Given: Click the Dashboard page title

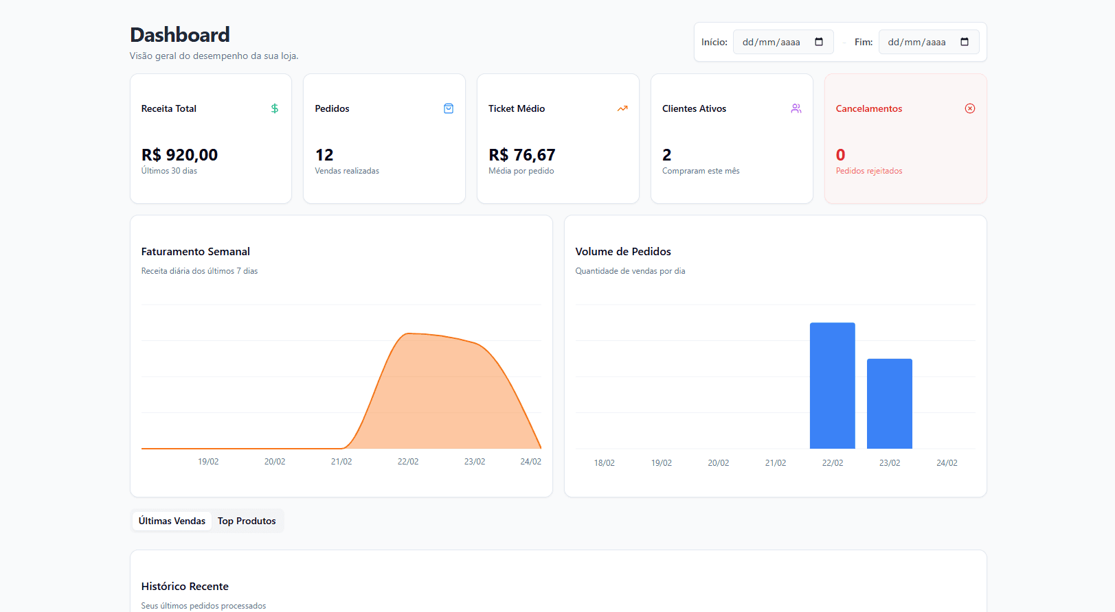Looking at the screenshot, I should [x=180, y=35].
